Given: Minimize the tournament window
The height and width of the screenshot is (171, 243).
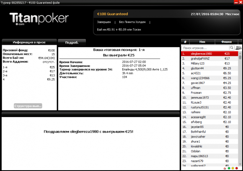Looking at the screenshot, I should tap(236, 2).
